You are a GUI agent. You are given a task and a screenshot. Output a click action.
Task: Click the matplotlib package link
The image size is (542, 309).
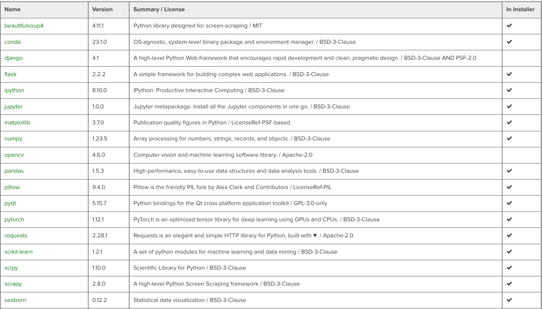click(x=17, y=123)
